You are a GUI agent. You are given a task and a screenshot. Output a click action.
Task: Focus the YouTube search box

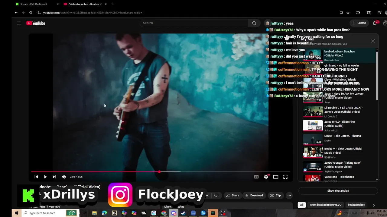[x=194, y=23]
